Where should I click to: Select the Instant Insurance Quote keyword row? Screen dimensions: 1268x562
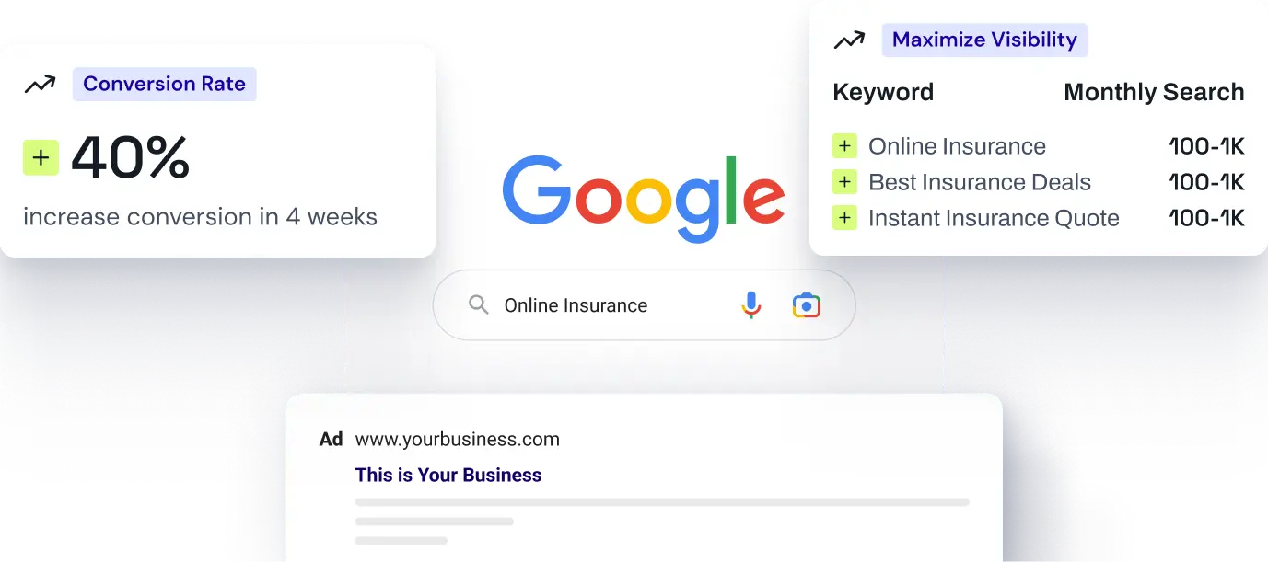pyautogui.click(x=1039, y=218)
